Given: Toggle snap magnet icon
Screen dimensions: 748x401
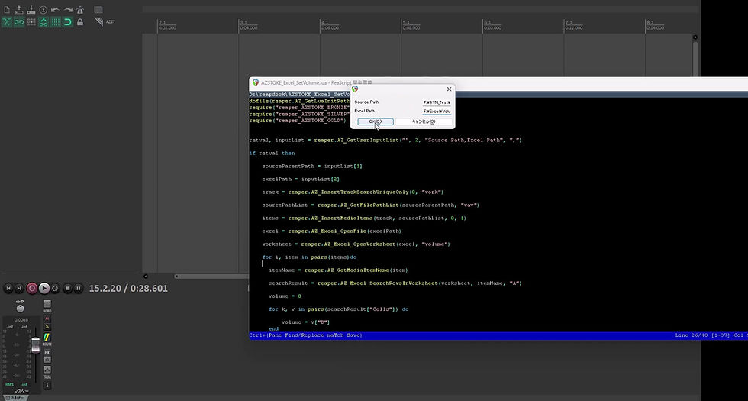Looking at the screenshot, I should (68, 22).
